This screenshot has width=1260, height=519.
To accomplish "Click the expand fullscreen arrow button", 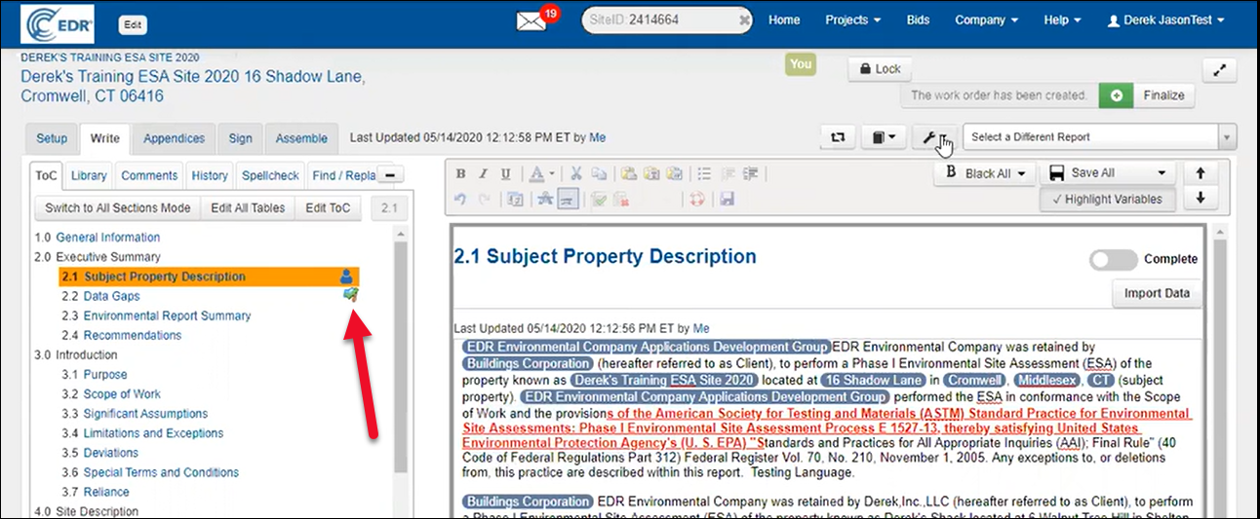I will [x=1219, y=70].
